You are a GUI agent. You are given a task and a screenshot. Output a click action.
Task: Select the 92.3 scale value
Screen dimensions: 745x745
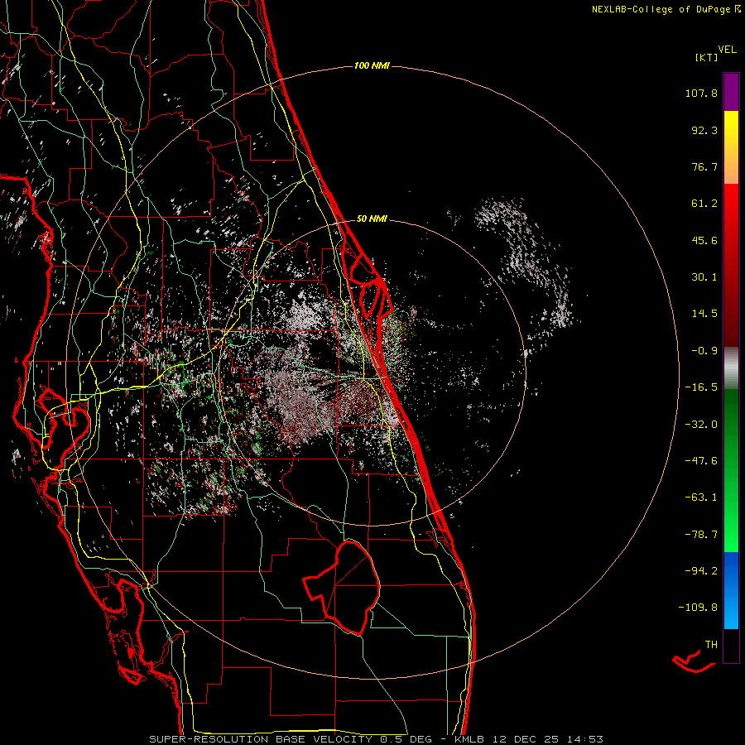coord(704,130)
